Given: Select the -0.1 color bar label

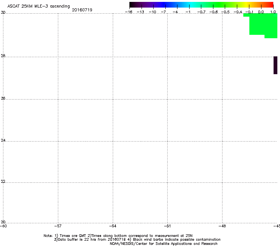Looking at the screenshot, I should 249,12.
